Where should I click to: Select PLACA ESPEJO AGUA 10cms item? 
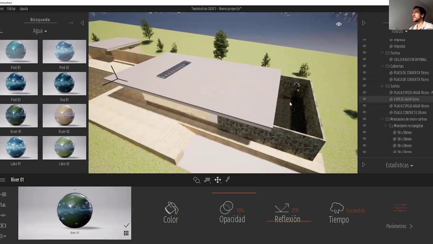point(411,106)
